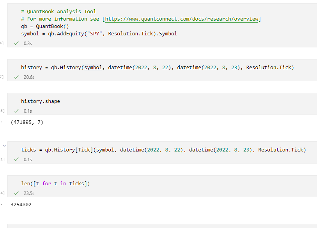The width and height of the screenshot is (317, 228).
Task: Click output ellipsis beside 3254802
Action: click(1, 204)
